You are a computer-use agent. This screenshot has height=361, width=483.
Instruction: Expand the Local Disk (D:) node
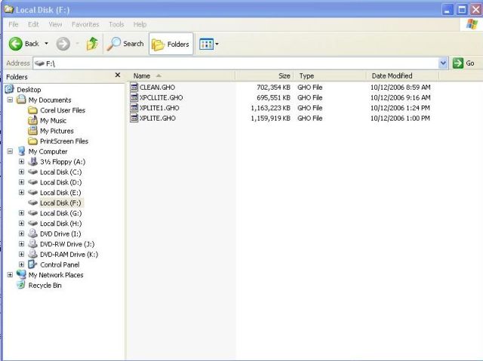[x=22, y=182]
